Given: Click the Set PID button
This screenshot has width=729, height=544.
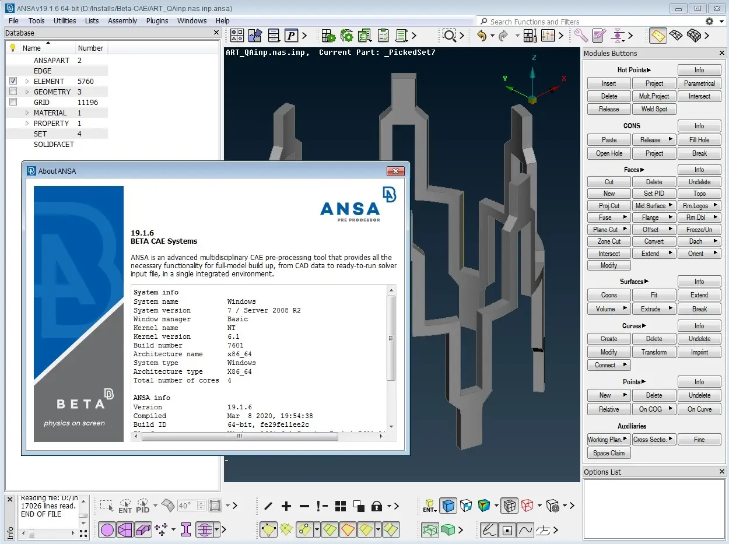Looking at the screenshot, I should pos(654,194).
